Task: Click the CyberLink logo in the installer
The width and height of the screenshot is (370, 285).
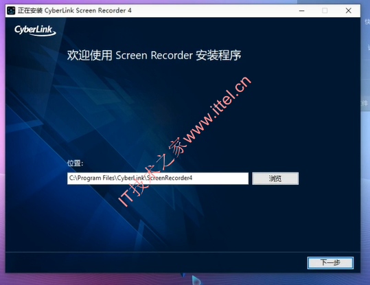Action: click(x=35, y=30)
